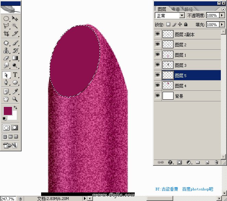The width and height of the screenshot is (227, 201).
Task: Reset to default black and white colors
Action: 4,119
